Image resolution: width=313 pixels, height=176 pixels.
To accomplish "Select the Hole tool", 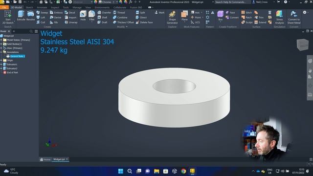I will coord(83,16).
